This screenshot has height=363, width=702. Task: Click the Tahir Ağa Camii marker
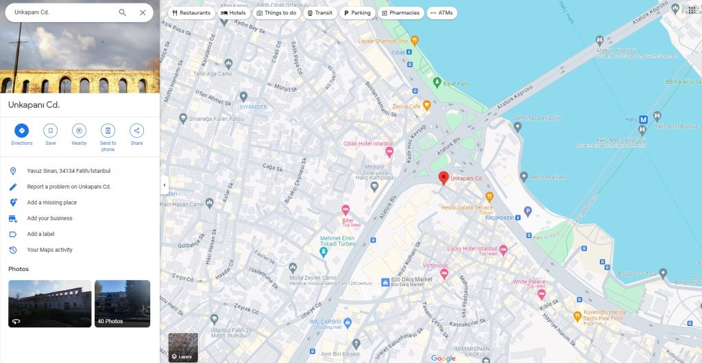228,64
